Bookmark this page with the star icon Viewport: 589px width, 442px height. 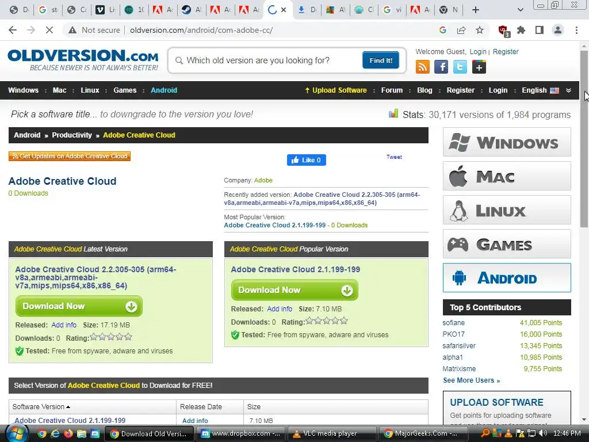pos(480,30)
